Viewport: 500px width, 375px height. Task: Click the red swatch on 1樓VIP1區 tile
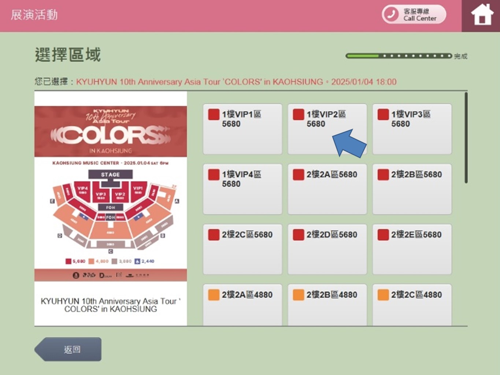point(214,115)
